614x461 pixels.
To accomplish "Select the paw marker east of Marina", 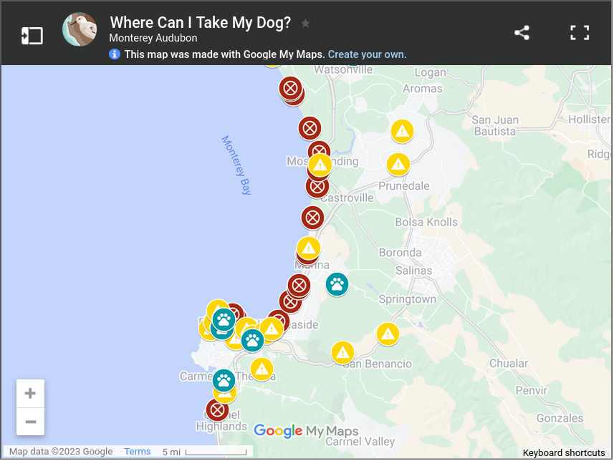I will click(x=337, y=284).
